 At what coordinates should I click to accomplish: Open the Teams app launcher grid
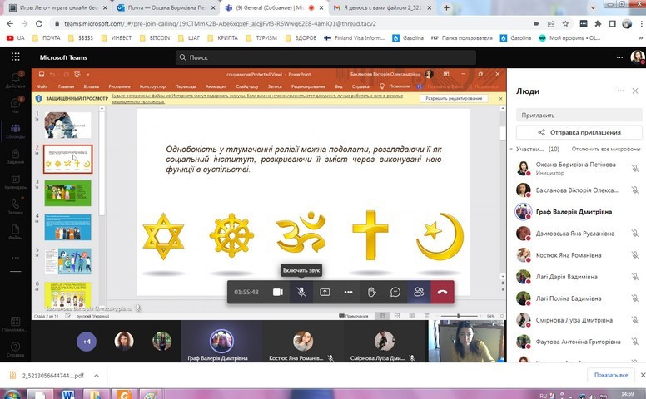pyautogui.click(x=15, y=57)
